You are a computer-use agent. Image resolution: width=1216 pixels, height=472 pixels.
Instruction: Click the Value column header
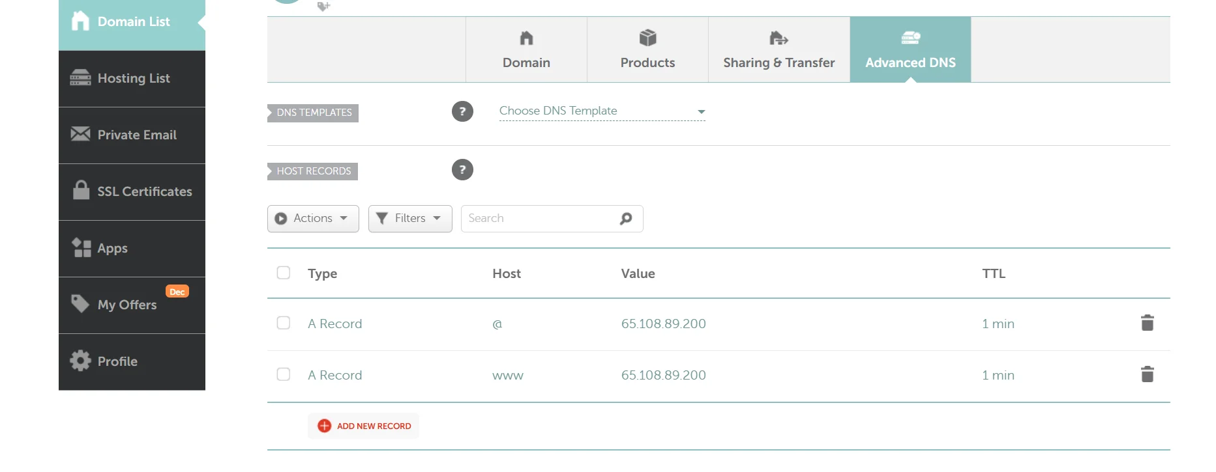(x=638, y=273)
